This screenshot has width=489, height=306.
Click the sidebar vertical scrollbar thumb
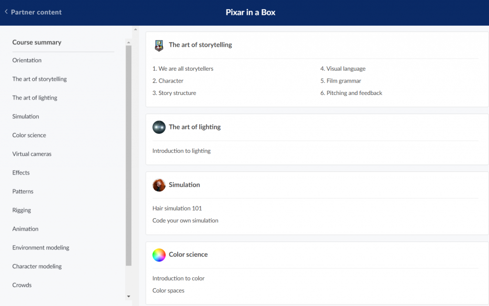[x=128, y=156]
